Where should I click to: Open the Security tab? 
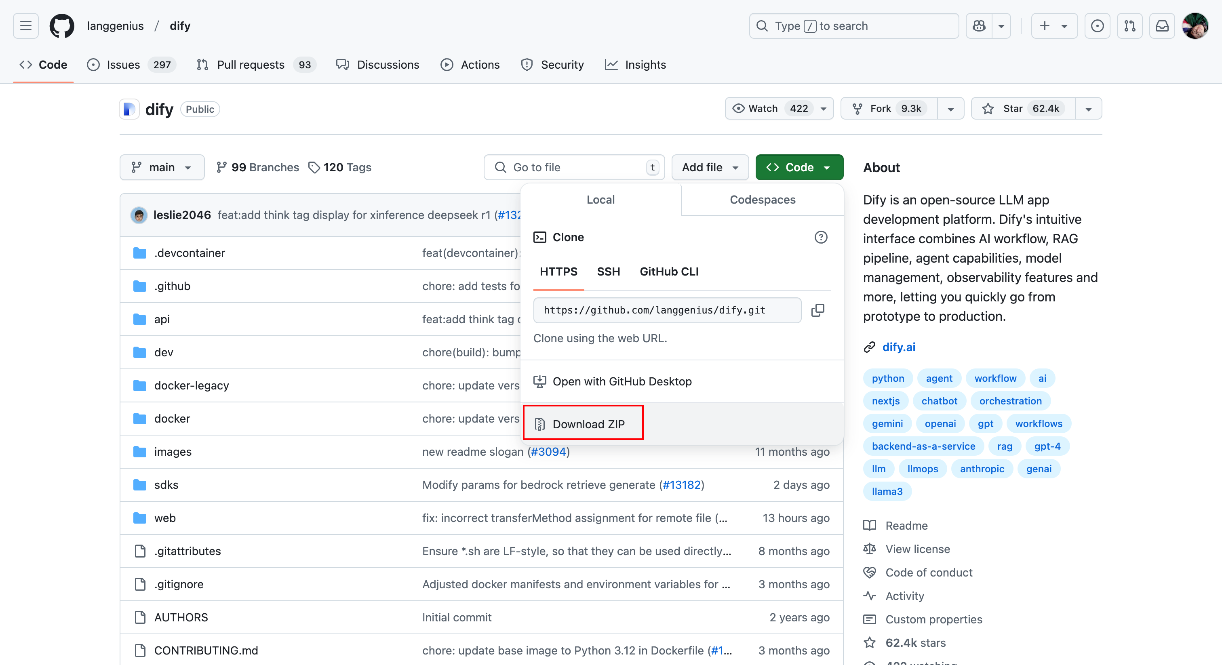pyautogui.click(x=553, y=65)
